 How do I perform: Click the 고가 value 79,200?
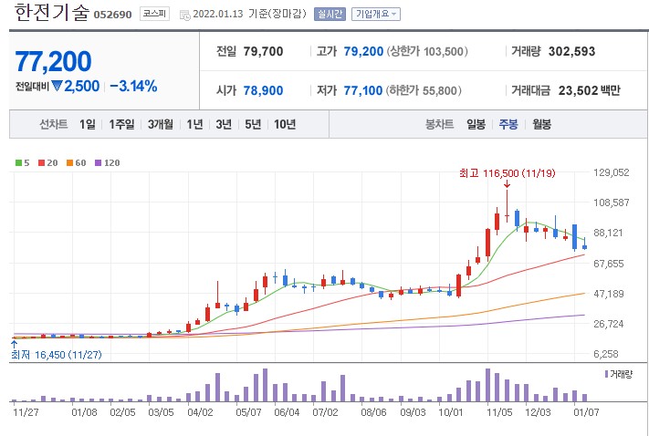[x=363, y=52]
